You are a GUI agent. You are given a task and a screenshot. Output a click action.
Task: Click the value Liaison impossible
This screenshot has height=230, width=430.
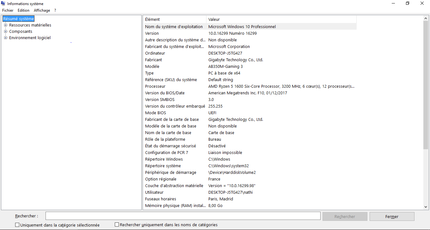(225, 152)
